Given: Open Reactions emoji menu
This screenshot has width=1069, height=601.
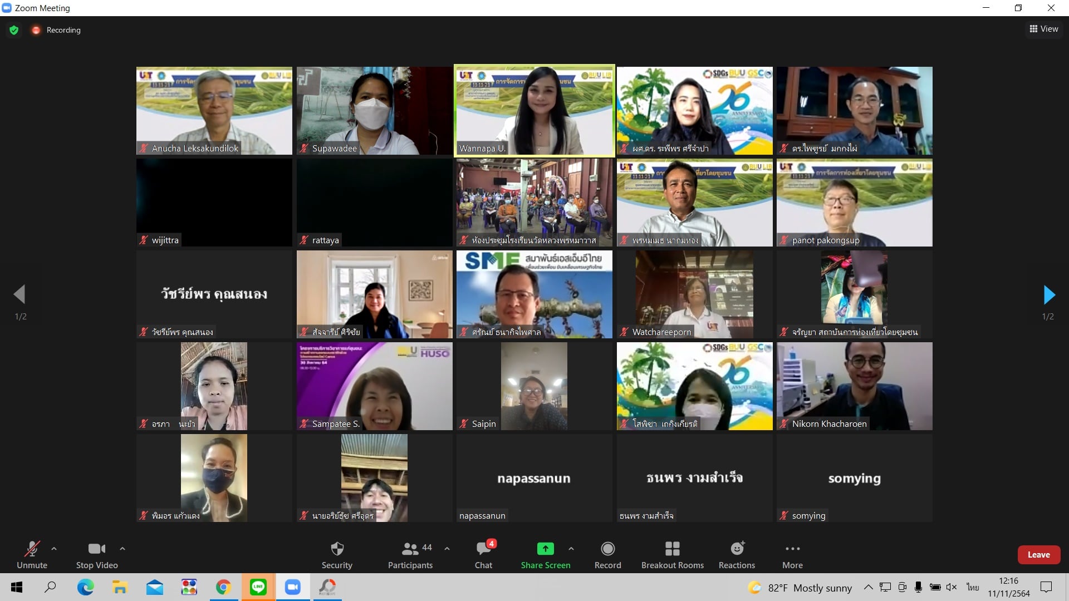Looking at the screenshot, I should pos(737,555).
